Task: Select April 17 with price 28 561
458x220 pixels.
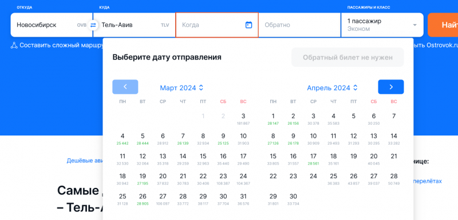Action: (313, 159)
